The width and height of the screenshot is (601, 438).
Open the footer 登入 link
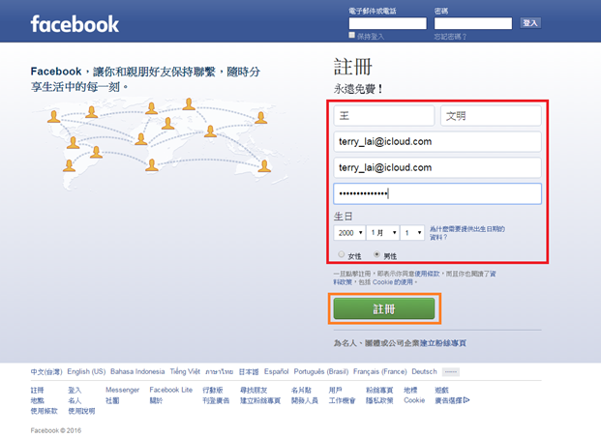tap(75, 391)
